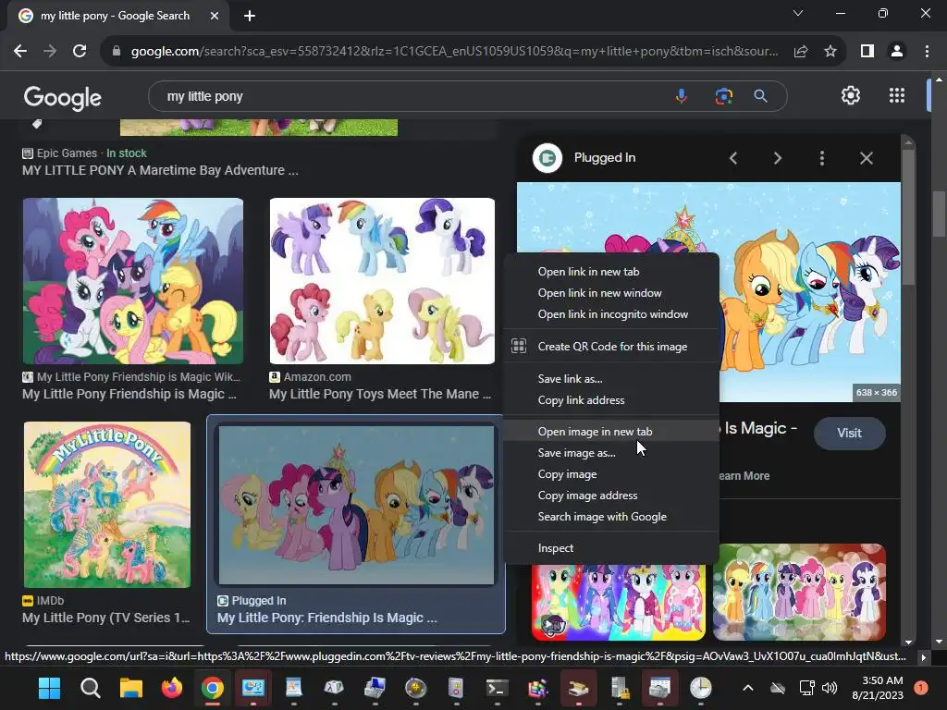Open the selected Plugged In result thumbnail
This screenshot has width=947, height=710.
click(356, 506)
